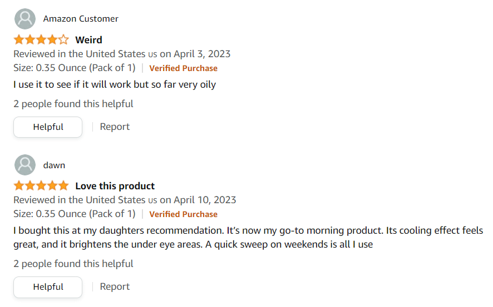This screenshot has width=493, height=307.
Task: Open the "Love this product" review title
Action: click(x=115, y=186)
